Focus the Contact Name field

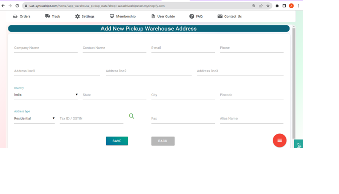click(x=114, y=48)
